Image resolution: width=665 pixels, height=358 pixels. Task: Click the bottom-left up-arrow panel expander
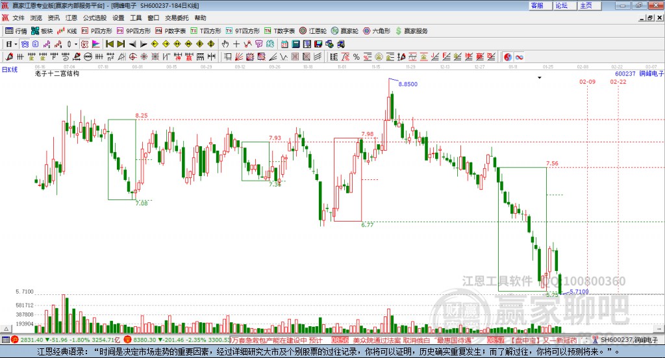[x=6, y=328]
